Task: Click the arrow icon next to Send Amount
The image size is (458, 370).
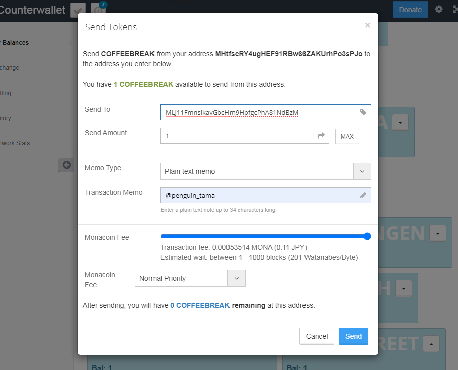Action: pyautogui.click(x=321, y=136)
